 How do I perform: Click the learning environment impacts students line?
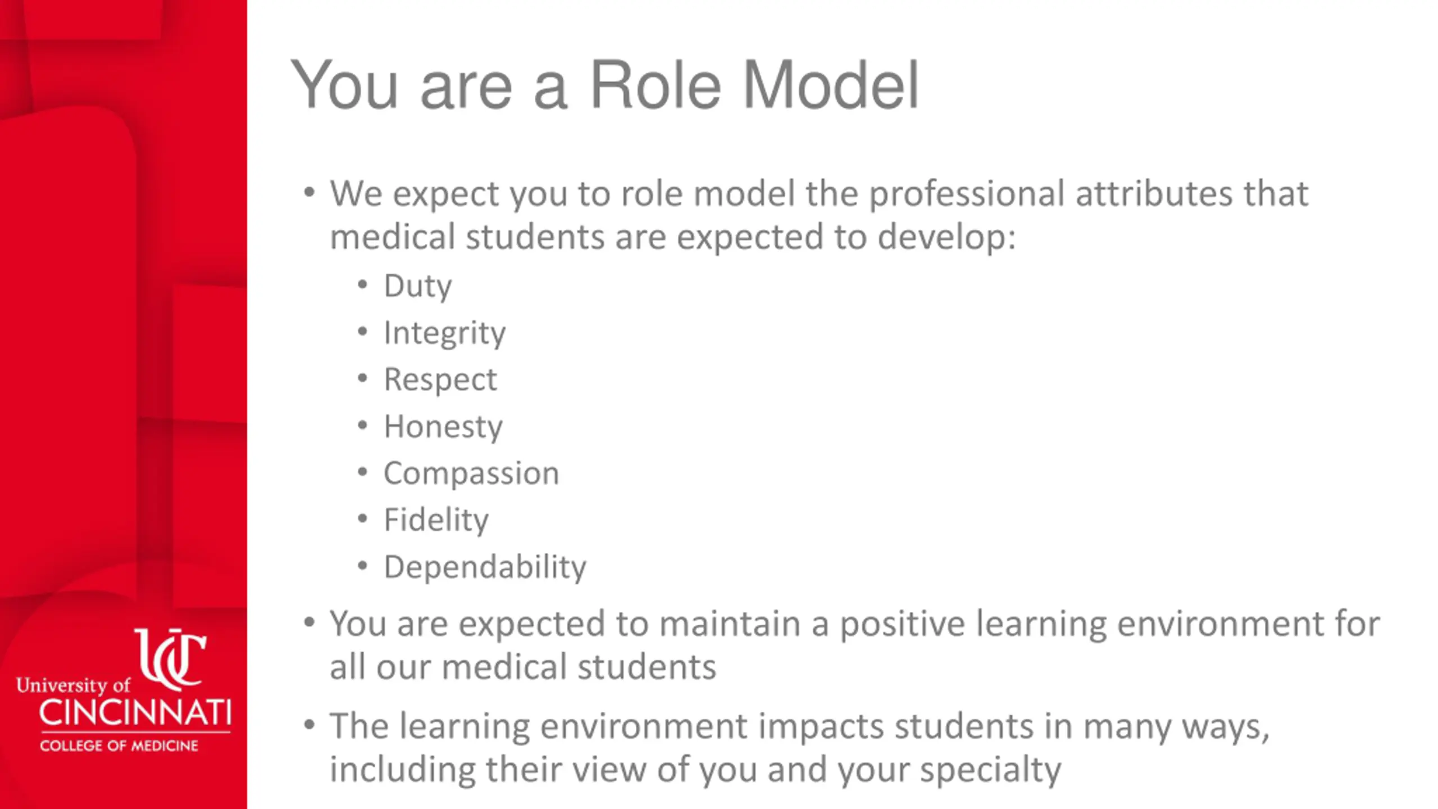pos(799,727)
